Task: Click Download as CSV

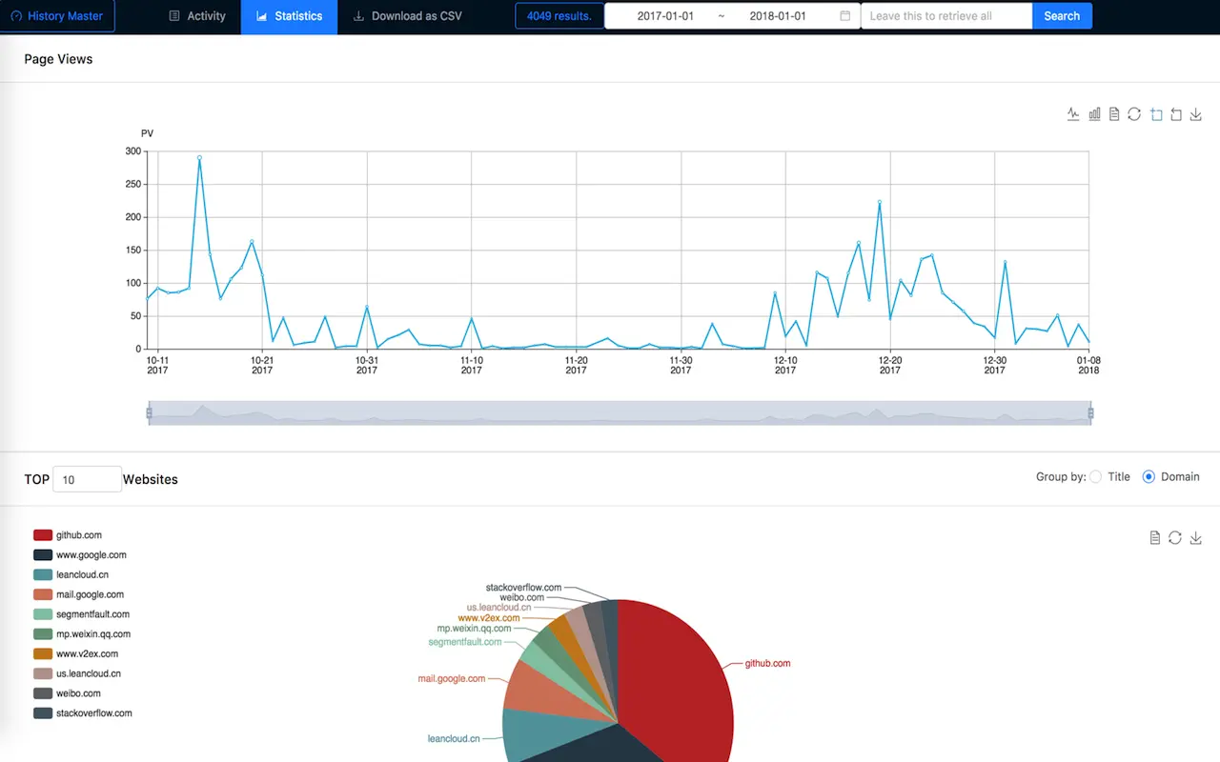Action: click(407, 16)
